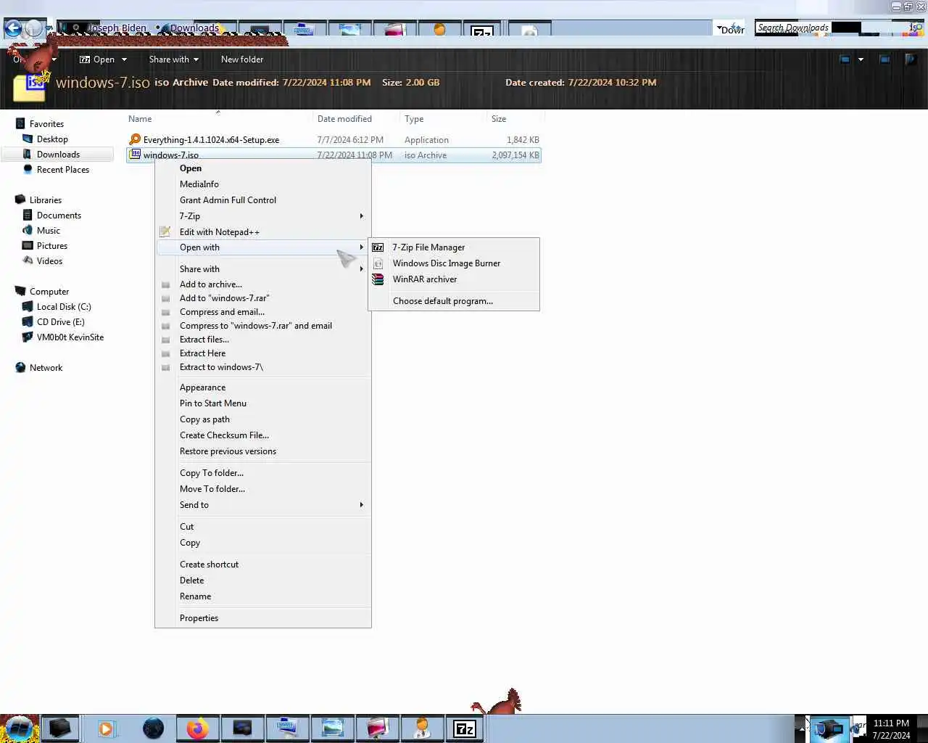Launch Firefox from the taskbar
The height and width of the screenshot is (743, 928).
pyautogui.click(x=197, y=728)
